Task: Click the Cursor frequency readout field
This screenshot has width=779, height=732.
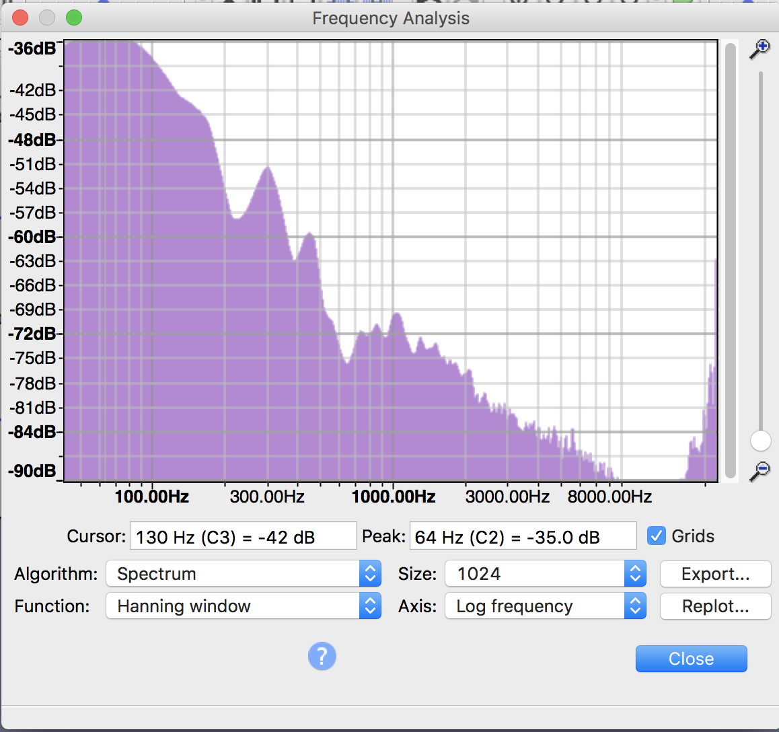Action: [x=244, y=536]
